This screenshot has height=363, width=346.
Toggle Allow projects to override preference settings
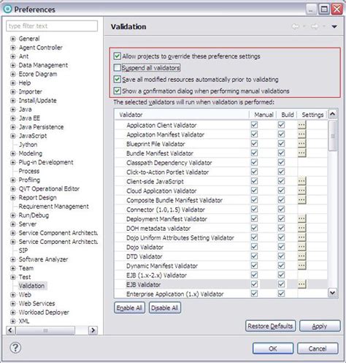117,56
